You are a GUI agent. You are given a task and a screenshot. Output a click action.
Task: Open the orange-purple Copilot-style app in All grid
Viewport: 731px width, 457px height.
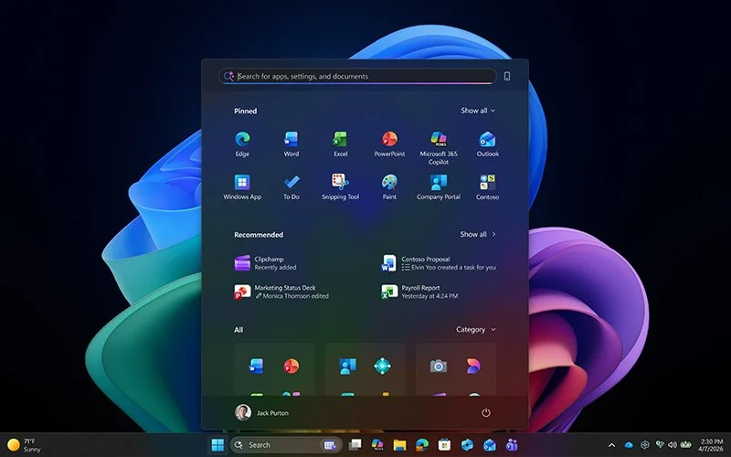[x=473, y=367]
